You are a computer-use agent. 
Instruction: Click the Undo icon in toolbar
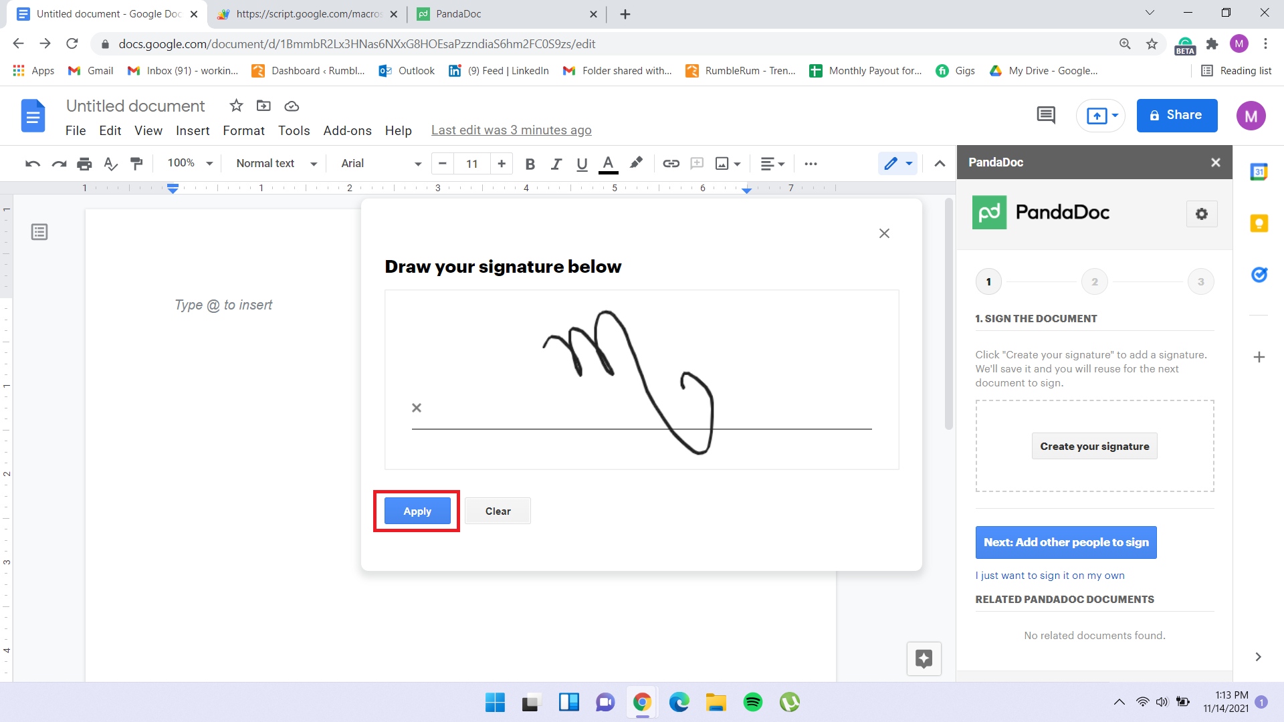tap(32, 164)
